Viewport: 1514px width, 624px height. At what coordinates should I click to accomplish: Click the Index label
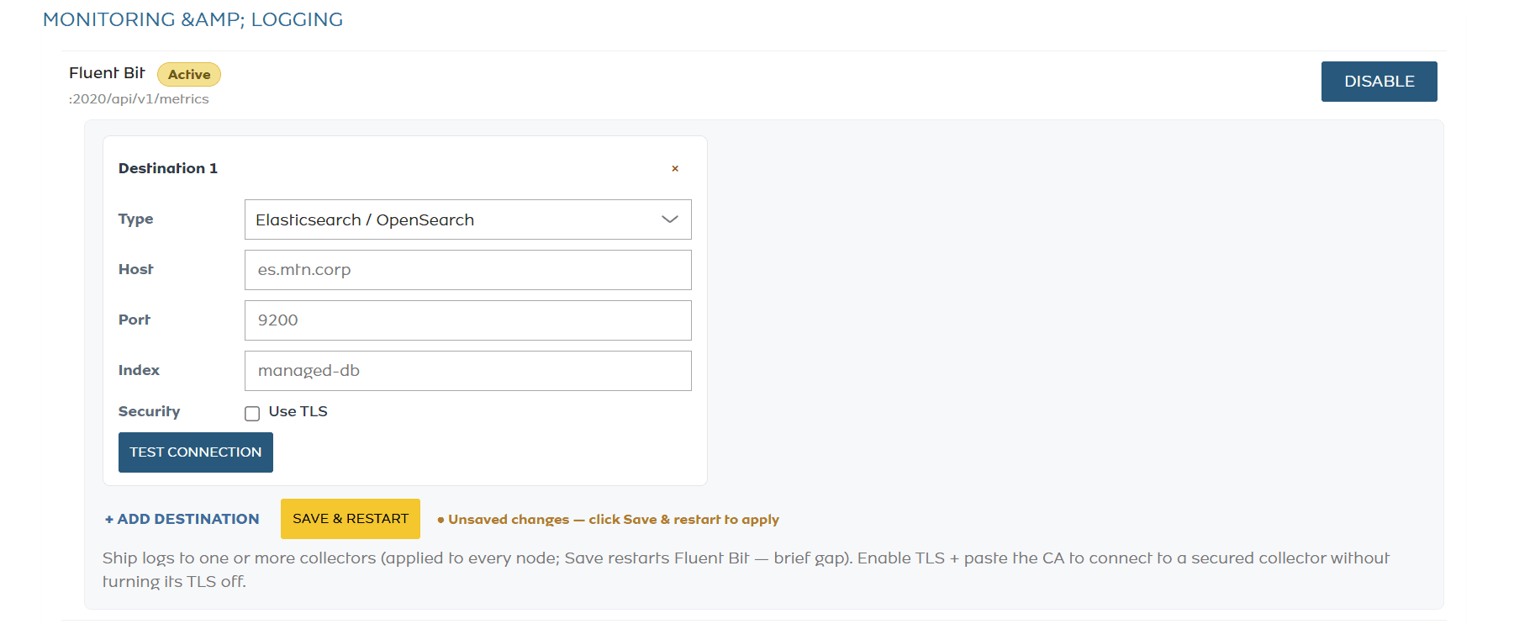click(139, 370)
